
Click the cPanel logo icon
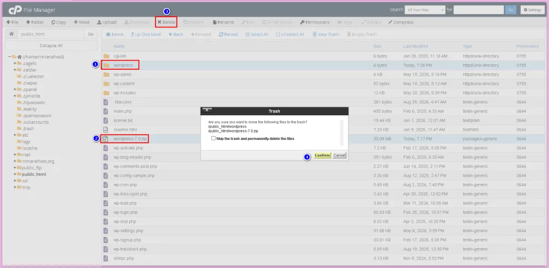tap(15, 10)
